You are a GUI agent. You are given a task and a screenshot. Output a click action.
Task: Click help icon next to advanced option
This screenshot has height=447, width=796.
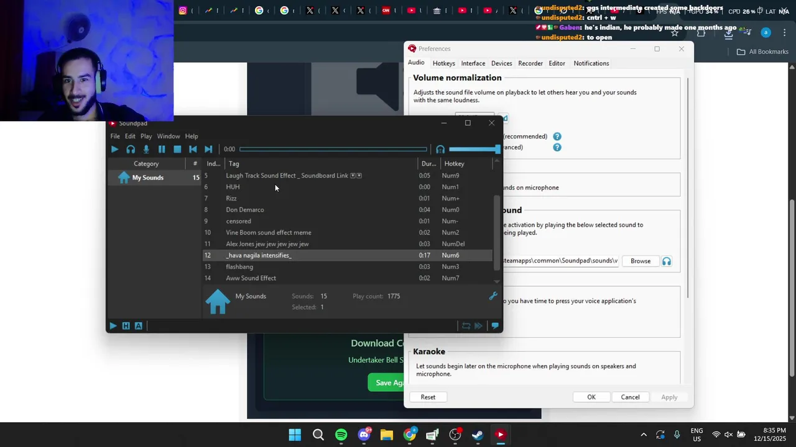point(557,147)
